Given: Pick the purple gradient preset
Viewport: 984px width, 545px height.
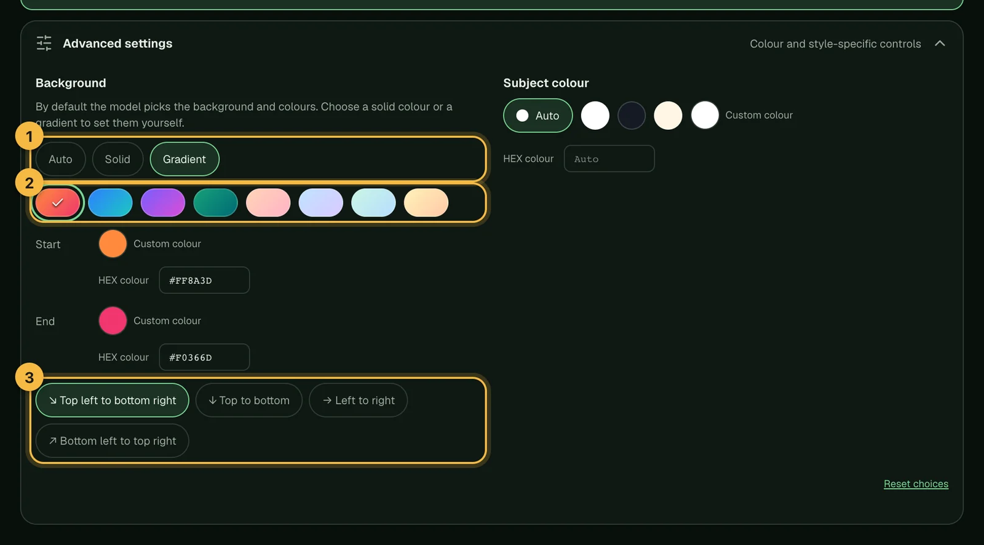Looking at the screenshot, I should click(x=163, y=202).
